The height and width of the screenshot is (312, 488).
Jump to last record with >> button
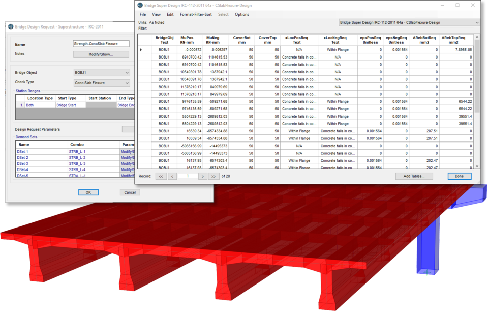[x=214, y=176]
